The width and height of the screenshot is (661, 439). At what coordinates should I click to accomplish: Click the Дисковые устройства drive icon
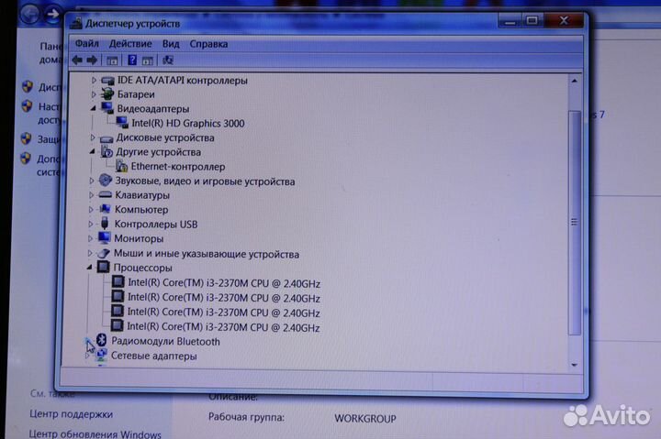[106, 138]
